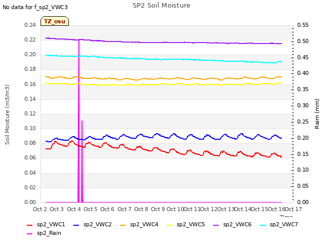Click the 0.24 left axis value
The image size is (324, 243).
click(x=30, y=25)
